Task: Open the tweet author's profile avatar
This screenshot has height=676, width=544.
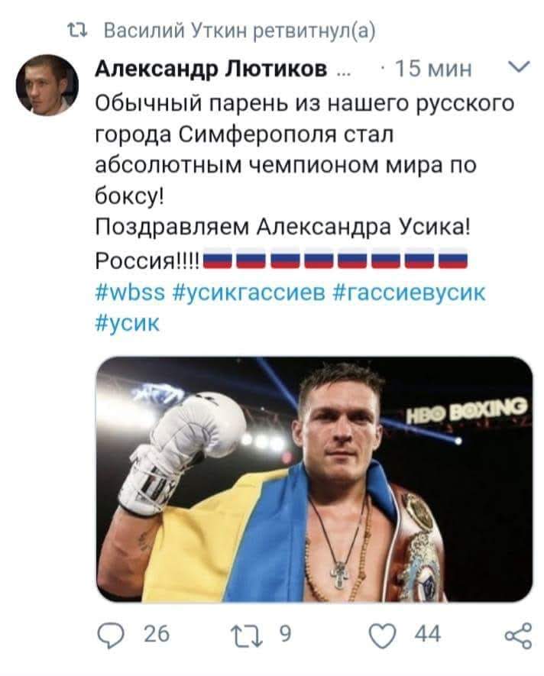Action: tap(47, 85)
